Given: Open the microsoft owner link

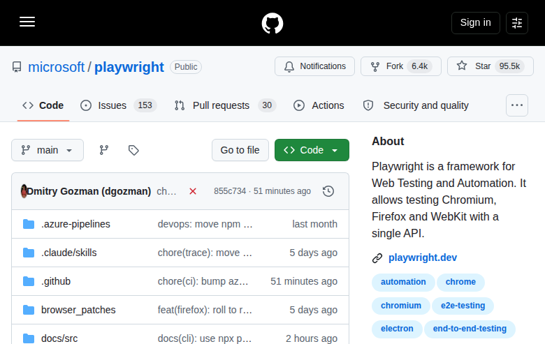Looking at the screenshot, I should (x=56, y=67).
